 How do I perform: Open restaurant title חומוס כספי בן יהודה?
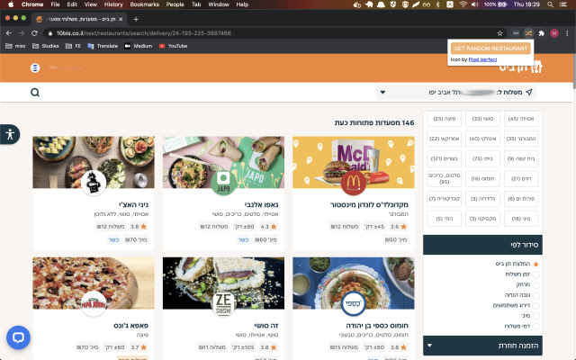[x=377, y=326]
